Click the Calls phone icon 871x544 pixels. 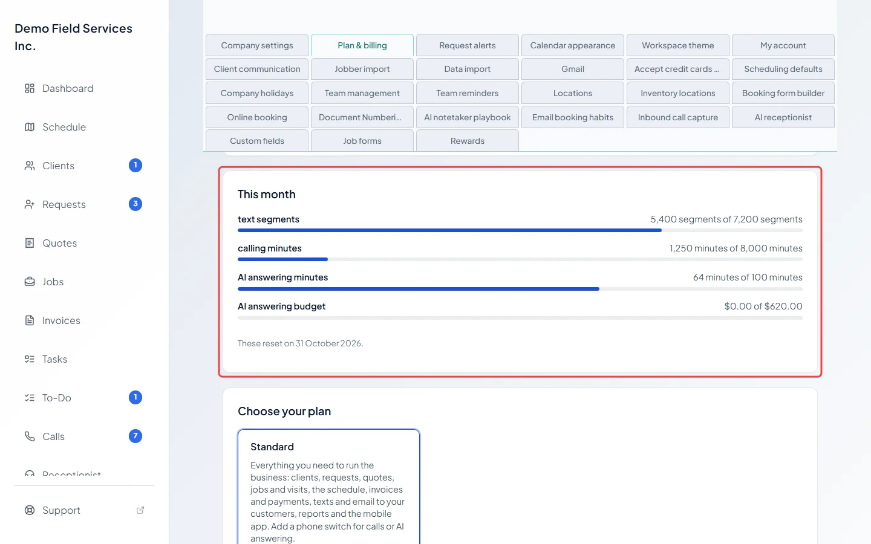pos(30,436)
